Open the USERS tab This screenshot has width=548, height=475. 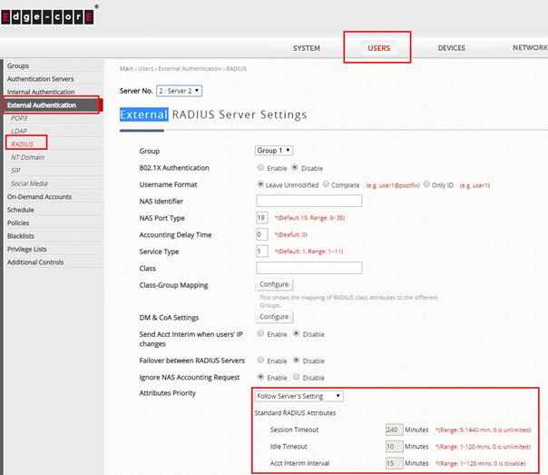coord(377,48)
